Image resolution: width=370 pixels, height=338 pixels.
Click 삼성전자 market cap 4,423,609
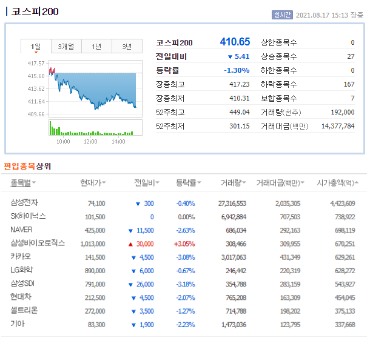pos(343,204)
